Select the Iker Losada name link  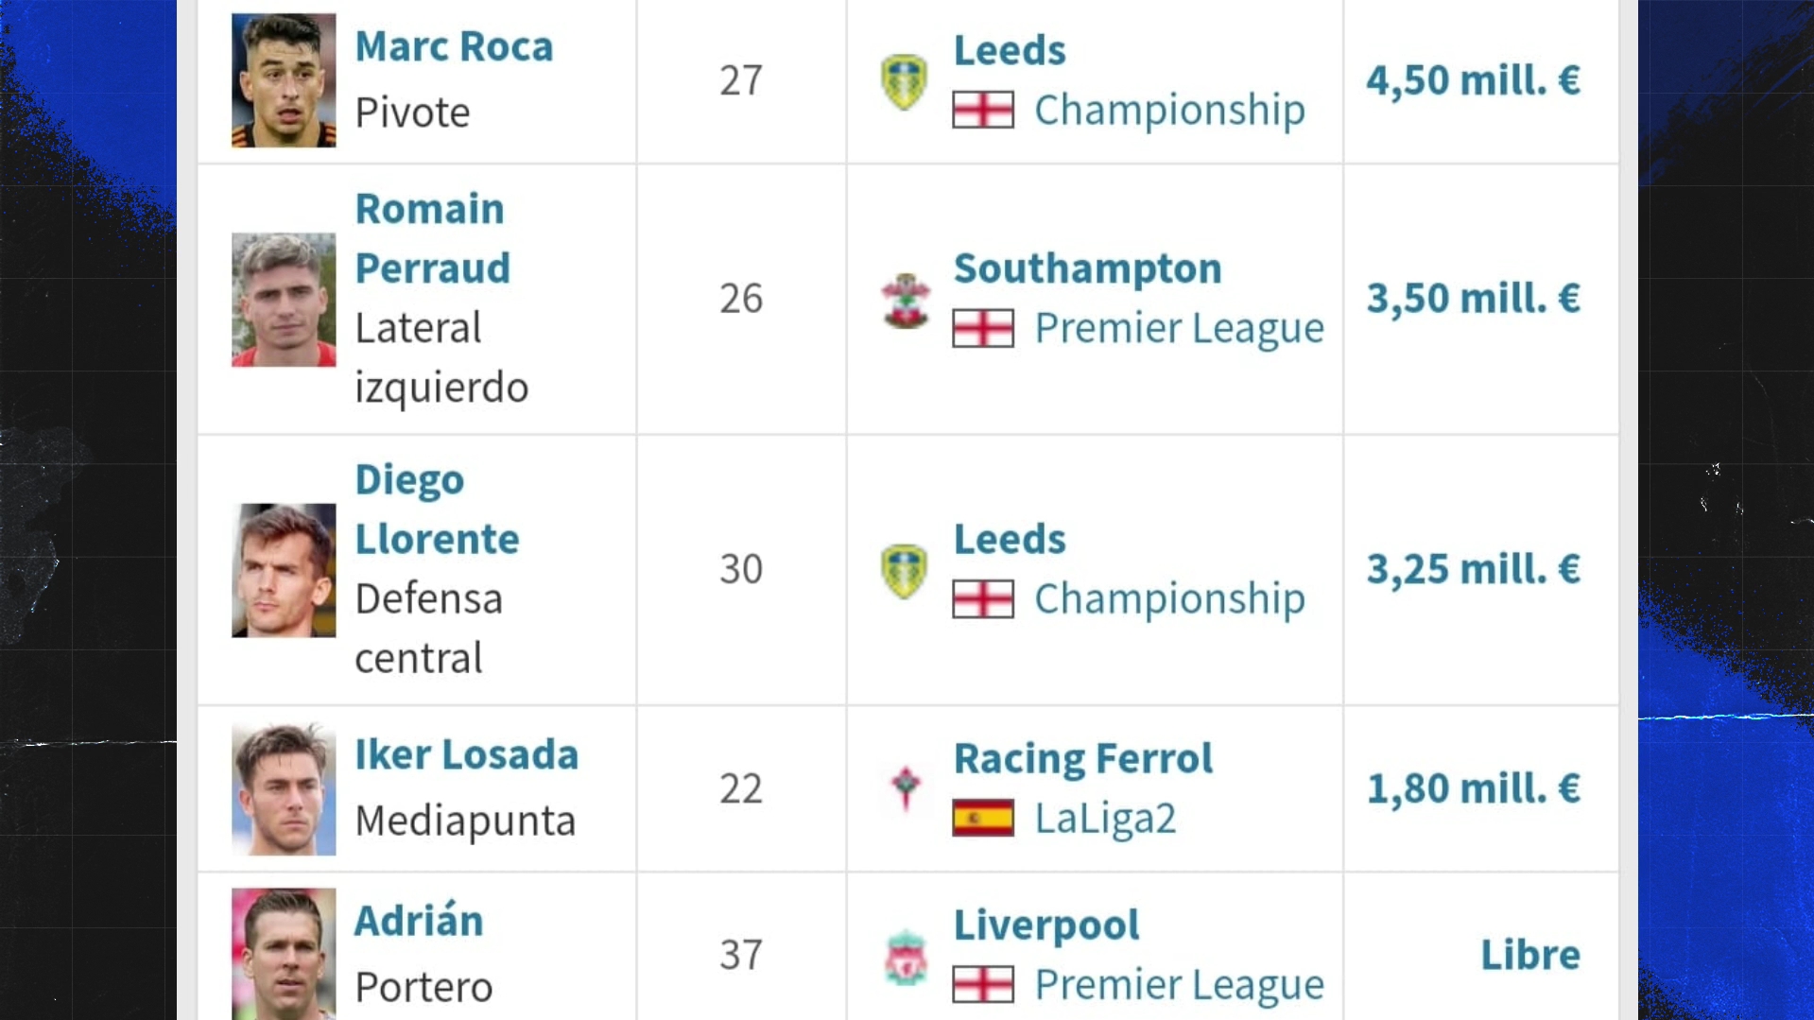[466, 755]
